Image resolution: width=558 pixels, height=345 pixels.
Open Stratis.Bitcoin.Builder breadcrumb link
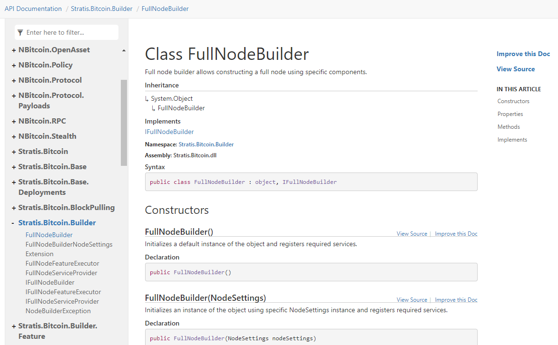point(101,9)
